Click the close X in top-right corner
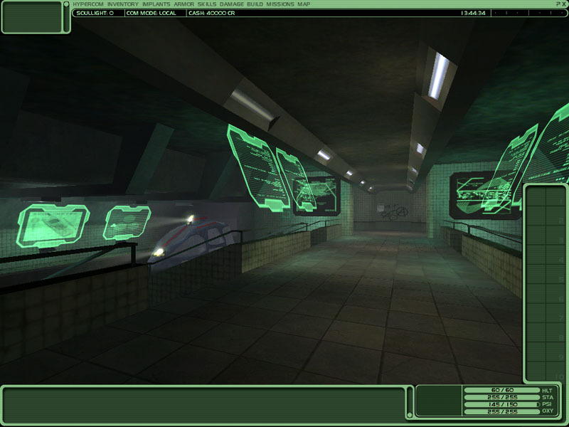 [563, 4]
